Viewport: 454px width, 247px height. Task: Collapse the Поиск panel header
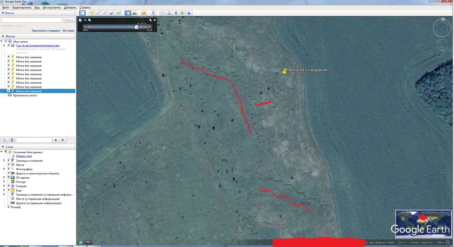(x=38, y=13)
